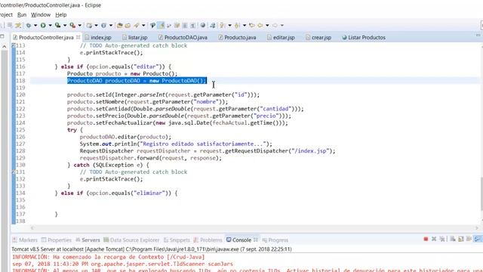Open the Help menu
This screenshot has width=483, height=272.
coord(60,14)
